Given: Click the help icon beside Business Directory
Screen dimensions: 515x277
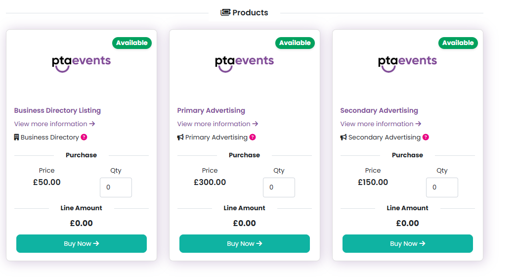Looking at the screenshot, I should click(x=84, y=137).
